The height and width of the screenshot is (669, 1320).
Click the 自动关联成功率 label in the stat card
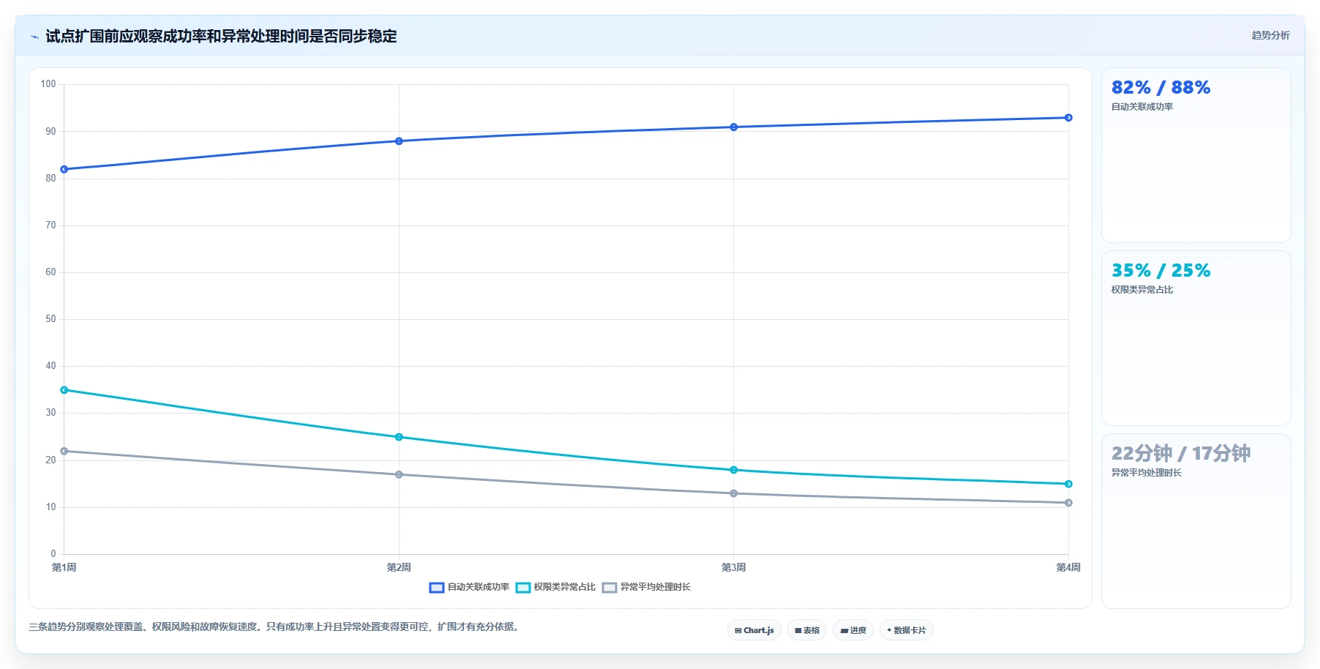[x=1142, y=107]
